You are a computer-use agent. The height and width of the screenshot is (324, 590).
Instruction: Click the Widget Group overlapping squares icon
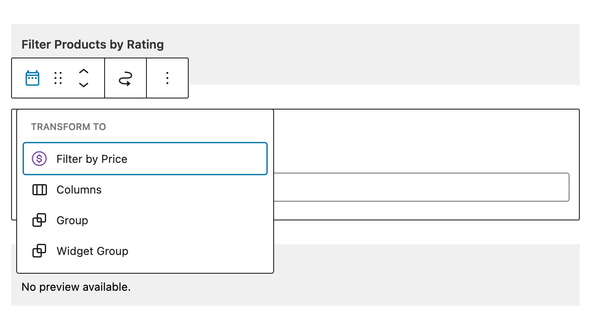pyautogui.click(x=39, y=251)
